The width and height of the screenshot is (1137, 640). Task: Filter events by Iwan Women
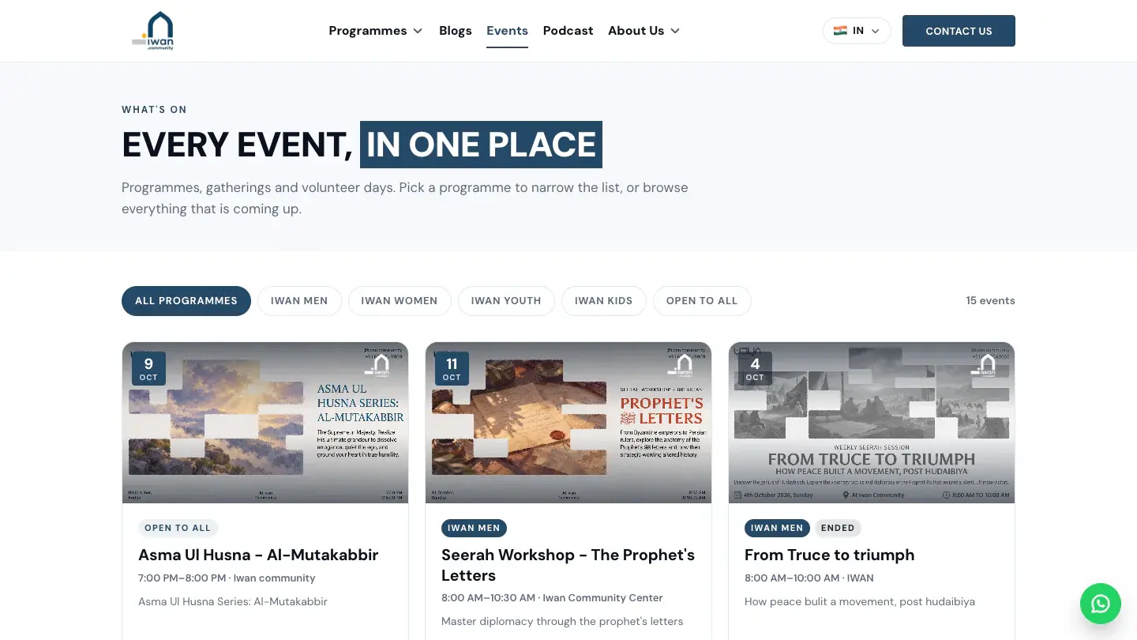pos(400,301)
